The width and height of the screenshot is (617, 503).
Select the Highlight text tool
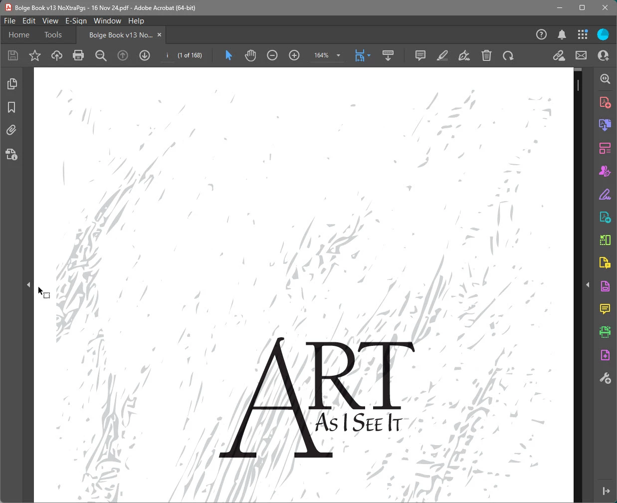coord(442,55)
